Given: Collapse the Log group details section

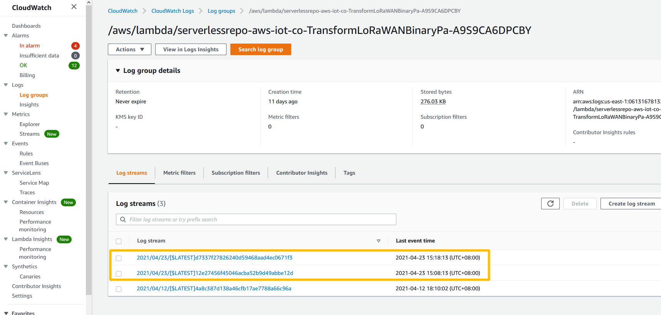Looking at the screenshot, I should click(x=118, y=71).
